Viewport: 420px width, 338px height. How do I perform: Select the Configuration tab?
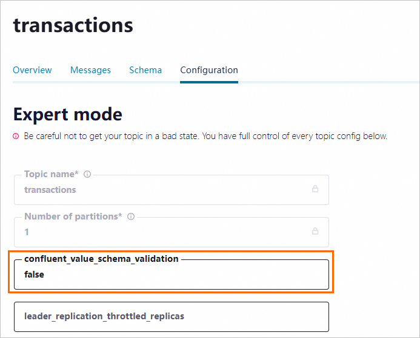(x=209, y=70)
